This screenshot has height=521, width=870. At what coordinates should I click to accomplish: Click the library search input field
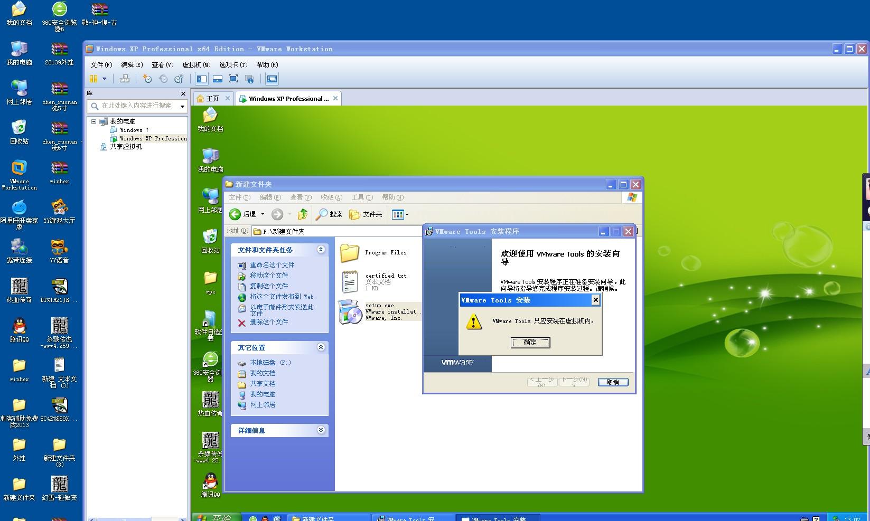[136, 106]
